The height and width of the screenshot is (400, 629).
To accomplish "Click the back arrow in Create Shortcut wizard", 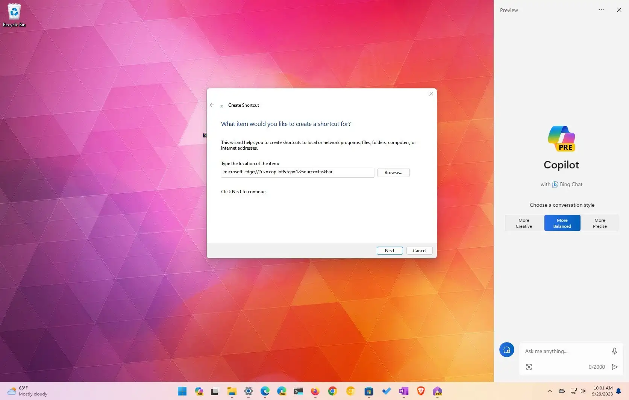I will pyautogui.click(x=212, y=105).
